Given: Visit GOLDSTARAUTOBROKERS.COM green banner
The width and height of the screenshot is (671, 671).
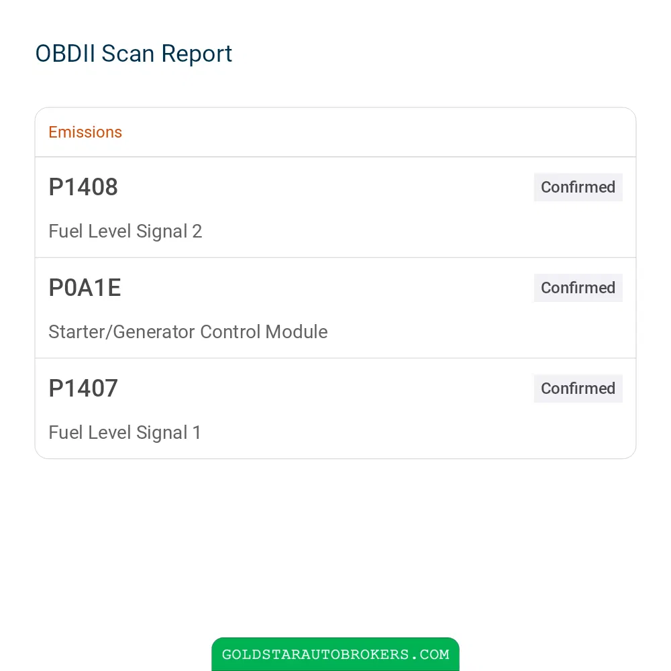Looking at the screenshot, I should pyautogui.click(x=335, y=654).
